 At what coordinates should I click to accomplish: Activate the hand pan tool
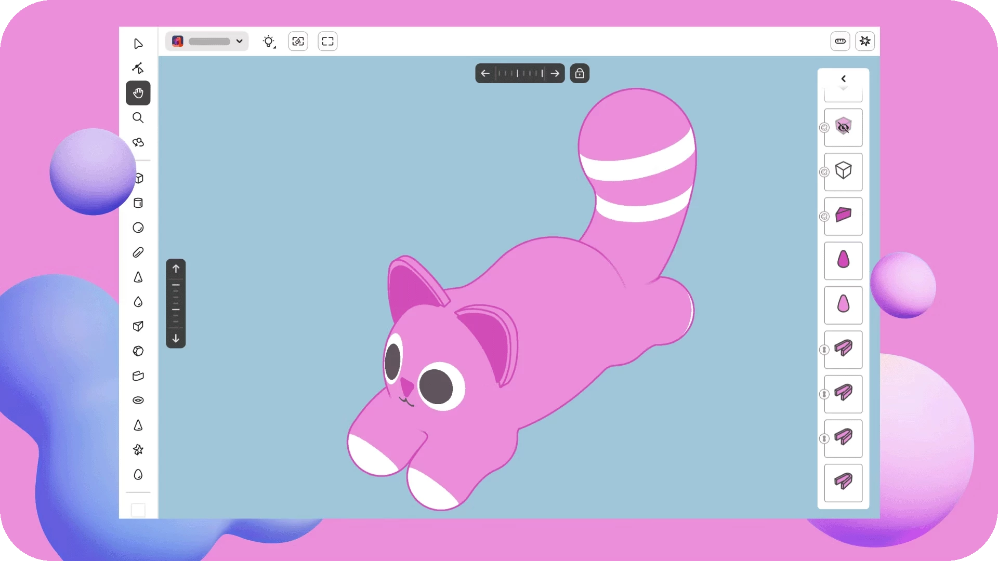pos(138,93)
